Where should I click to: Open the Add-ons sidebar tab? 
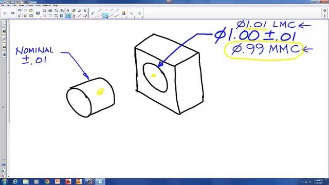tap(4, 54)
